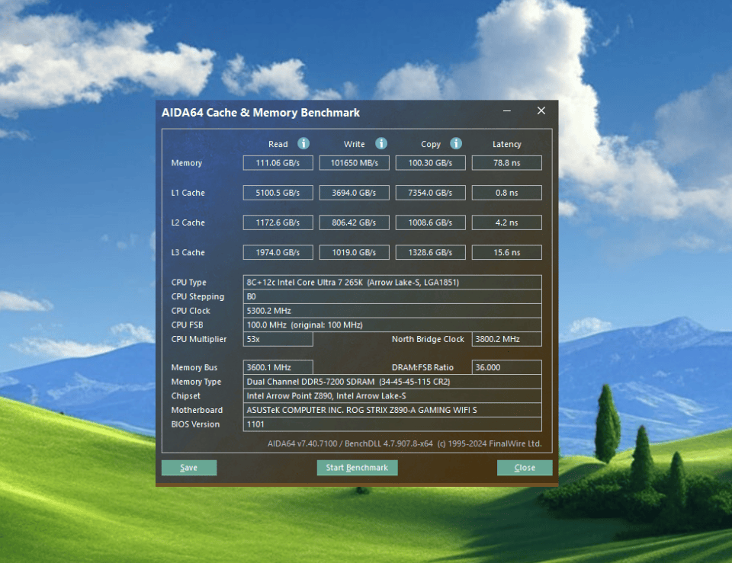Click North Bridge Clock value 3800.2 MHz
Viewport: 732px width, 563px height.
(x=507, y=339)
